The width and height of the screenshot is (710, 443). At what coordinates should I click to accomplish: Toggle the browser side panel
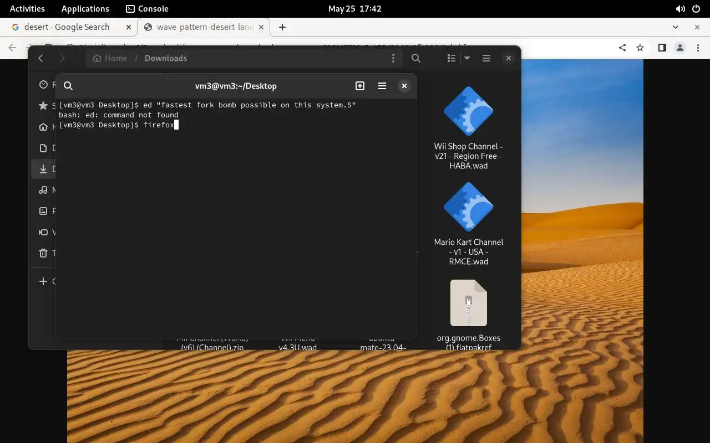662,48
